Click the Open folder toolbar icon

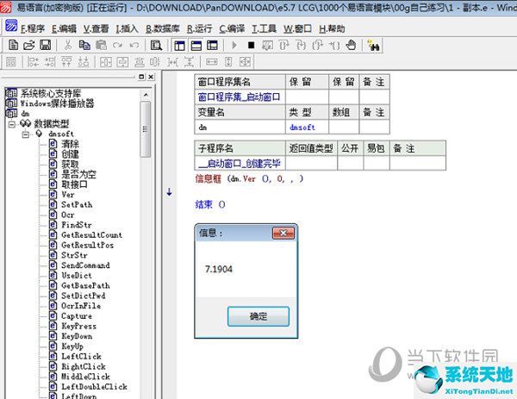[x=29, y=45]
